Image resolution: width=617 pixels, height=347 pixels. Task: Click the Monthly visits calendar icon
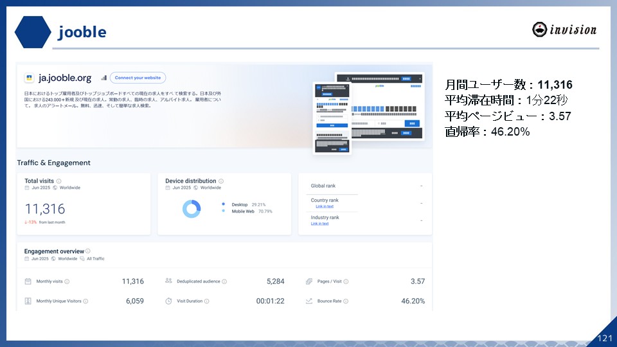(28, 281)
